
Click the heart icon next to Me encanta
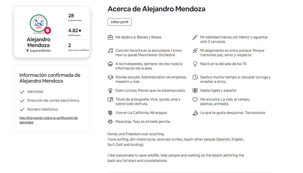(195, 100)
